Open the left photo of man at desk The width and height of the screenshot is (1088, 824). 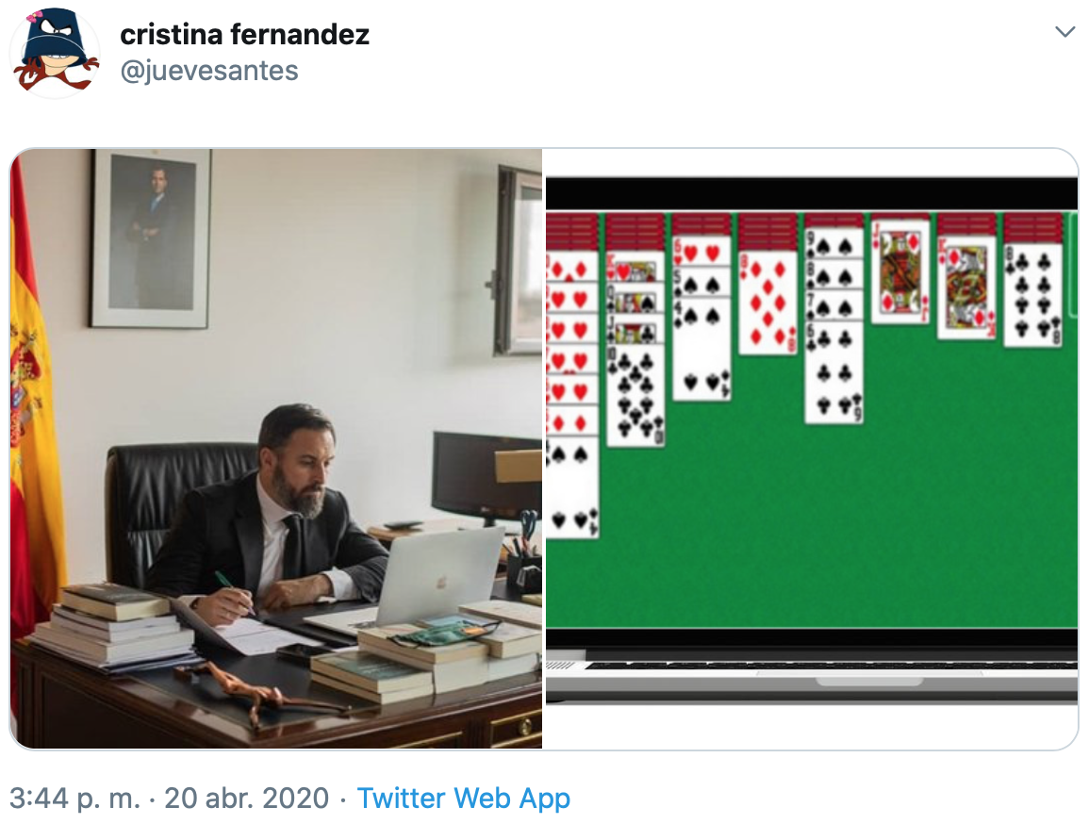point(276,449)
